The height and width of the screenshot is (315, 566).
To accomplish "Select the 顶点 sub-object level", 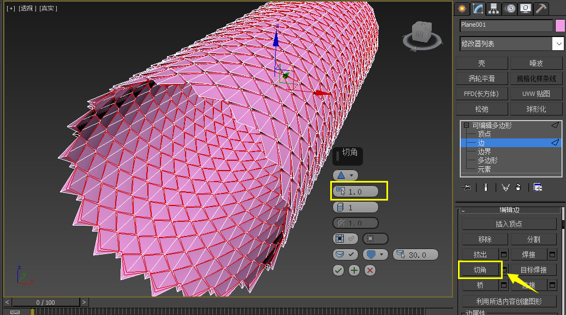I will pos(484,134).
